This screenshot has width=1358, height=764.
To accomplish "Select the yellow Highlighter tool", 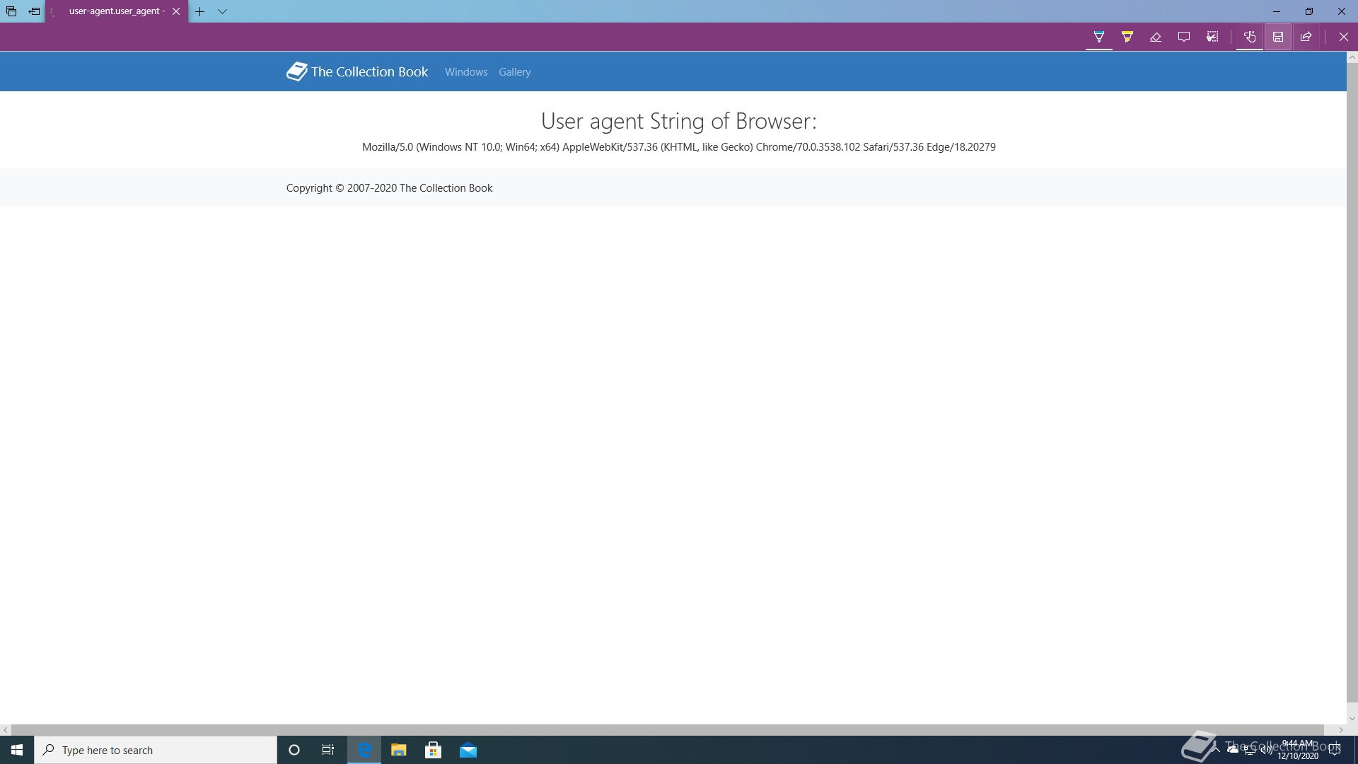I will tap(1127, 37).
